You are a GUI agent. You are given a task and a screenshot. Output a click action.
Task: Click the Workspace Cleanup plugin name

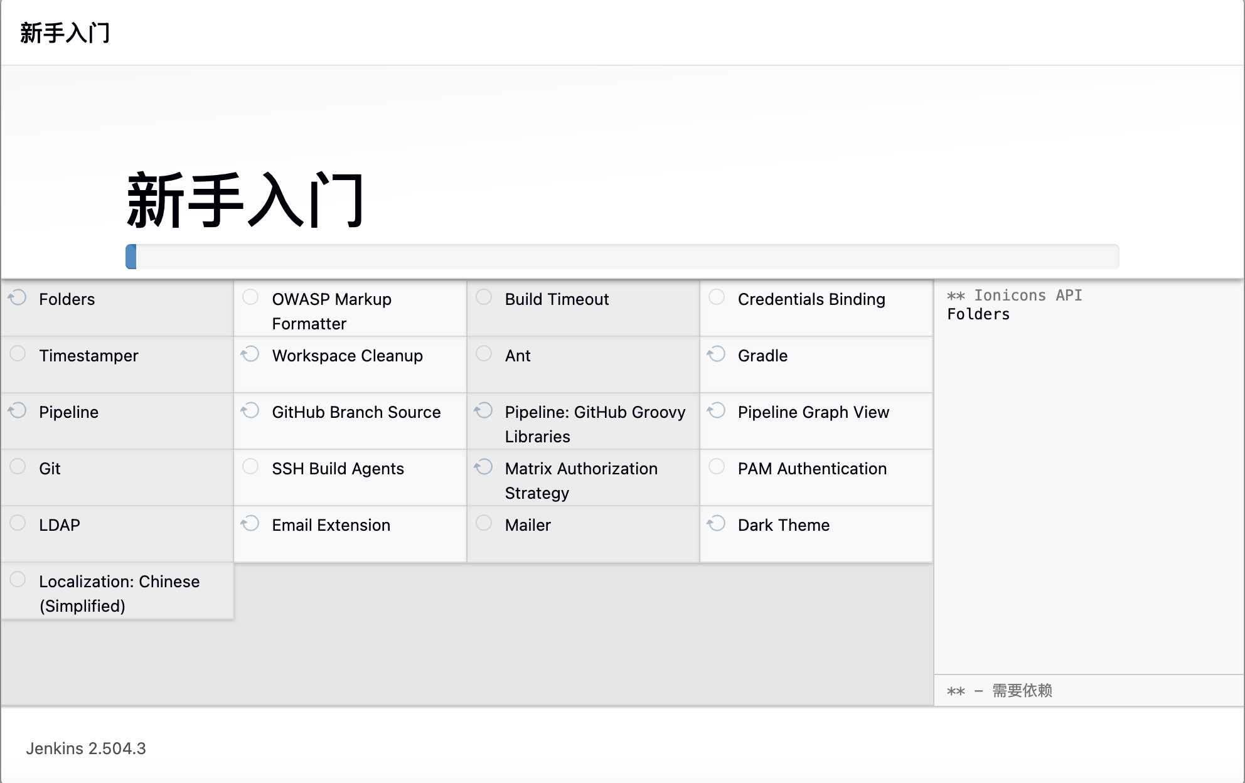pos(348,356)
